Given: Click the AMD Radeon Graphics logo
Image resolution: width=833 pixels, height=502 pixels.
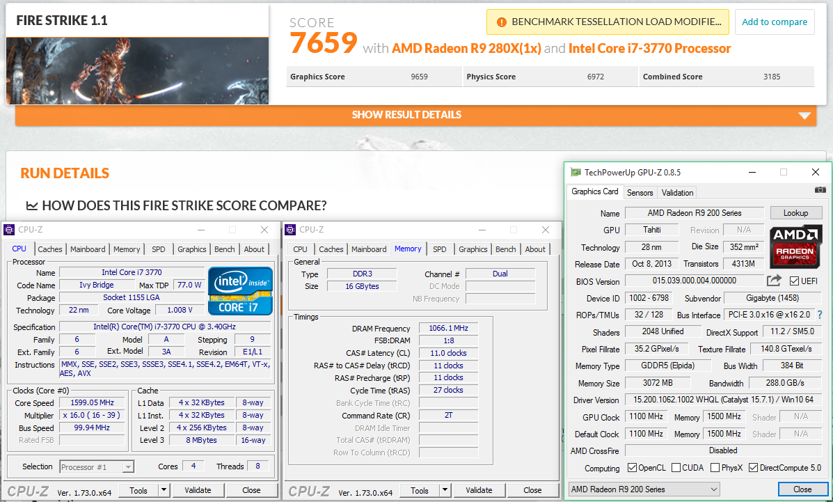Looking at the screenshot, I should pos(796,246).
